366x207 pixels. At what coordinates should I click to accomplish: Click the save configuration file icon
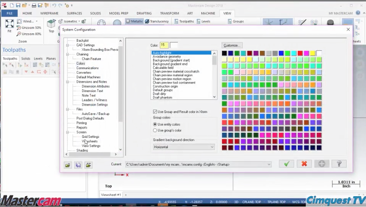pyautogui.click(x=78, y=165)
